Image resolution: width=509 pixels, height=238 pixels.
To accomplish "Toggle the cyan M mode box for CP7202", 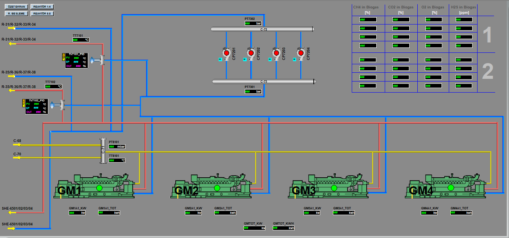I will coord(245,59).
